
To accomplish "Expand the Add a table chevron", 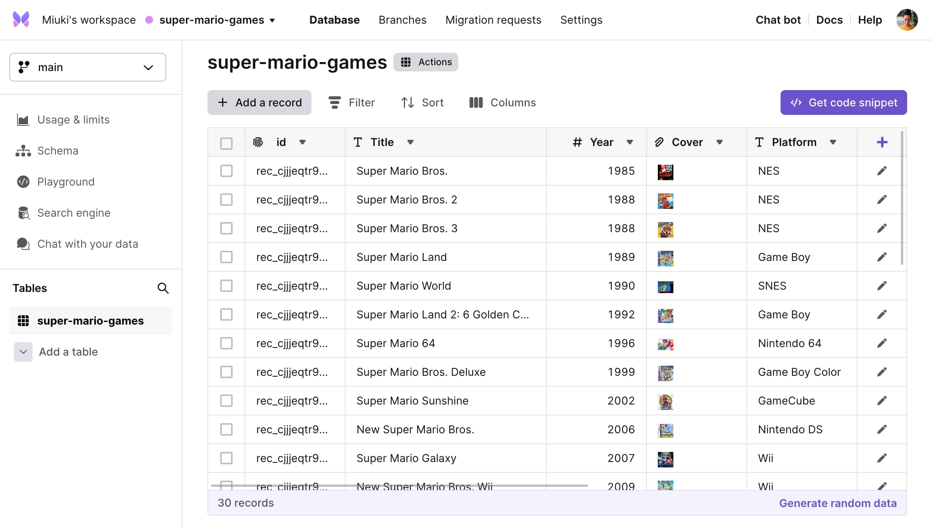I will pyautogui.click(x=23, y=352).
